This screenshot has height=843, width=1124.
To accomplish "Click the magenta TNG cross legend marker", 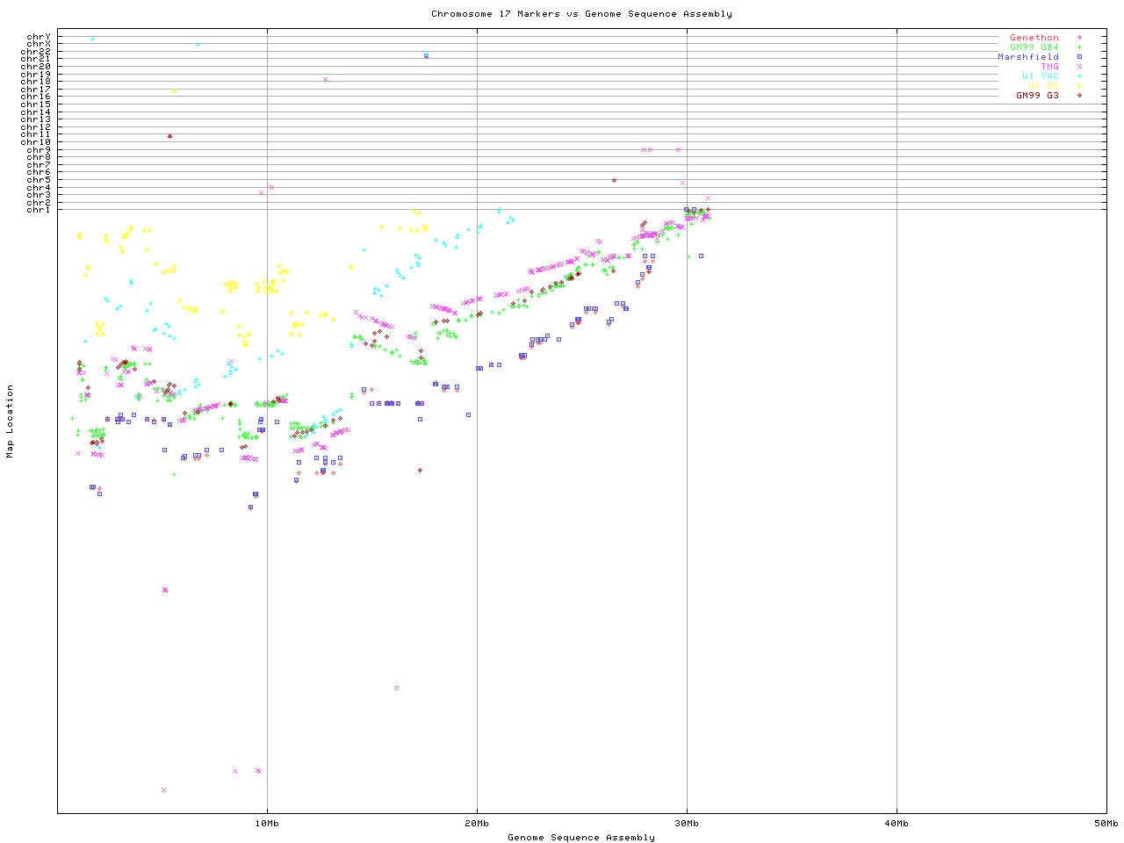I will coord(1079,67).
